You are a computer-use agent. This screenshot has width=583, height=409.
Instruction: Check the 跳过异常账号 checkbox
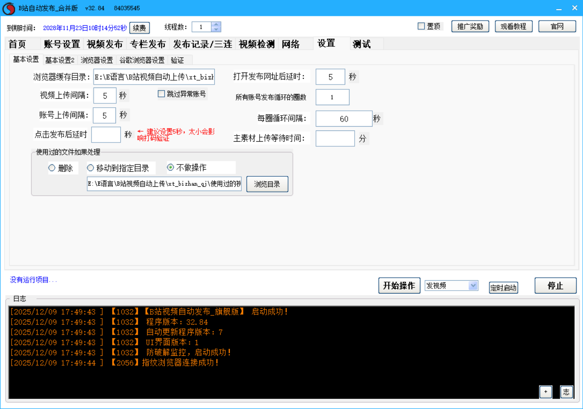point(161,94)
